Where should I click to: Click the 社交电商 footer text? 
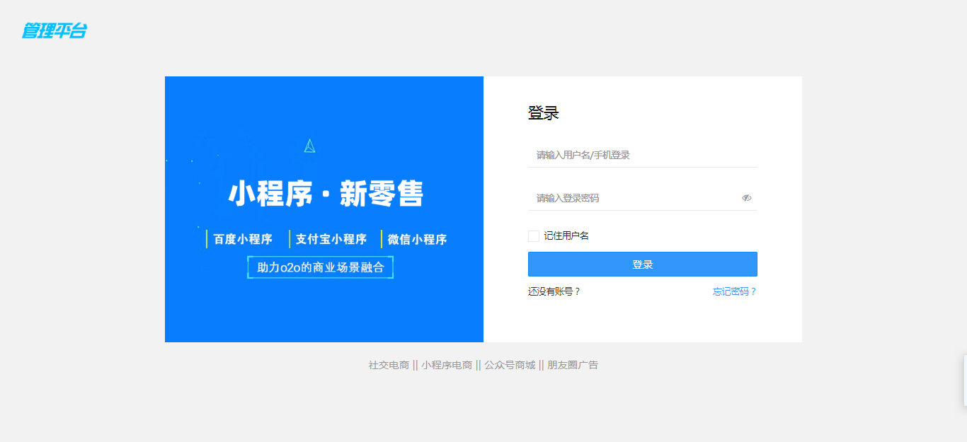coord(389,366)
